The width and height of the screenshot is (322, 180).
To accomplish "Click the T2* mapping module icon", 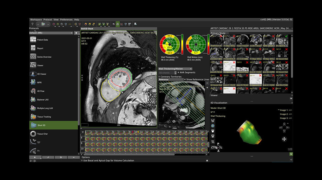I will pyautogui.click(x=33, y=142).
